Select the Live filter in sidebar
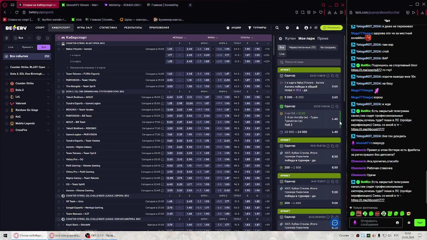Image resolution: width=427 pixels, height=240 pixels. (11, 47)
